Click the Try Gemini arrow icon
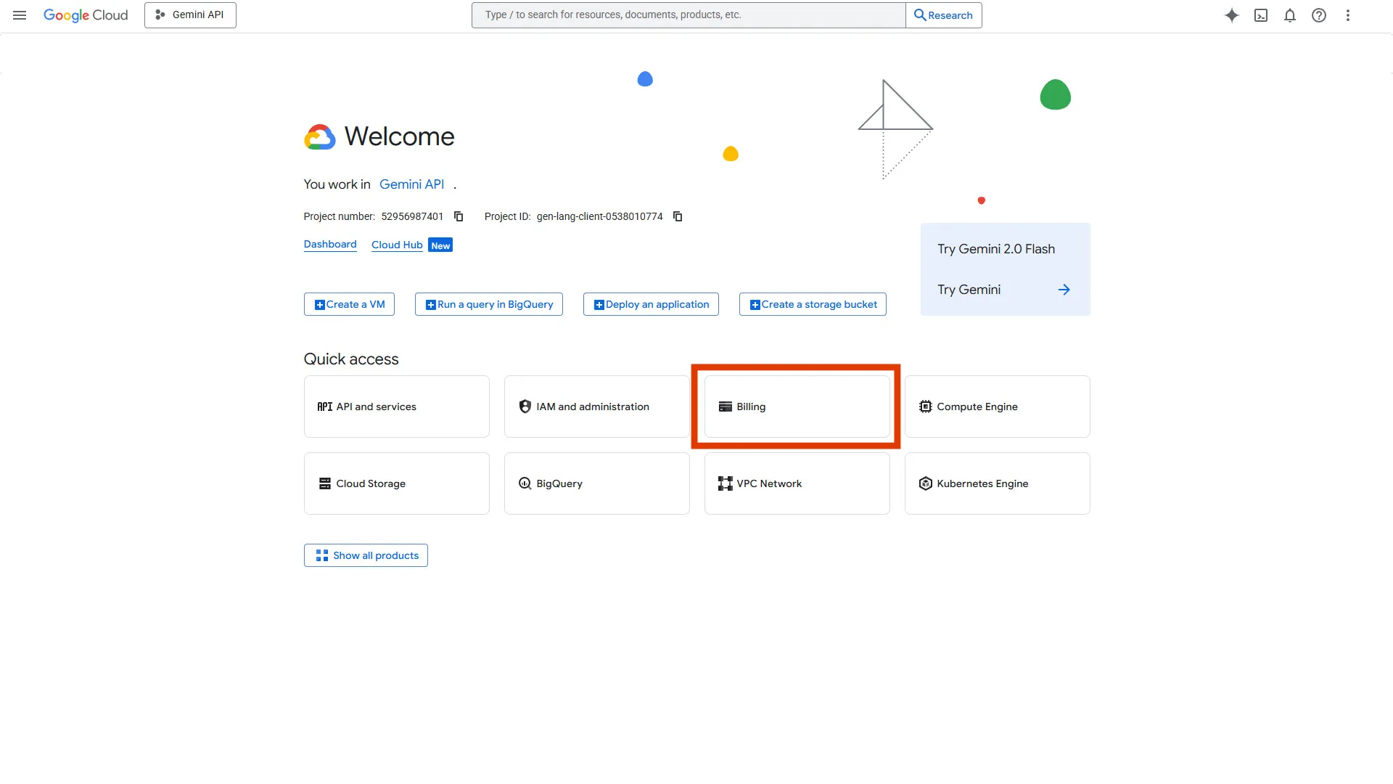Screen dimensions: 1393x784 (x=1064, y=290)
